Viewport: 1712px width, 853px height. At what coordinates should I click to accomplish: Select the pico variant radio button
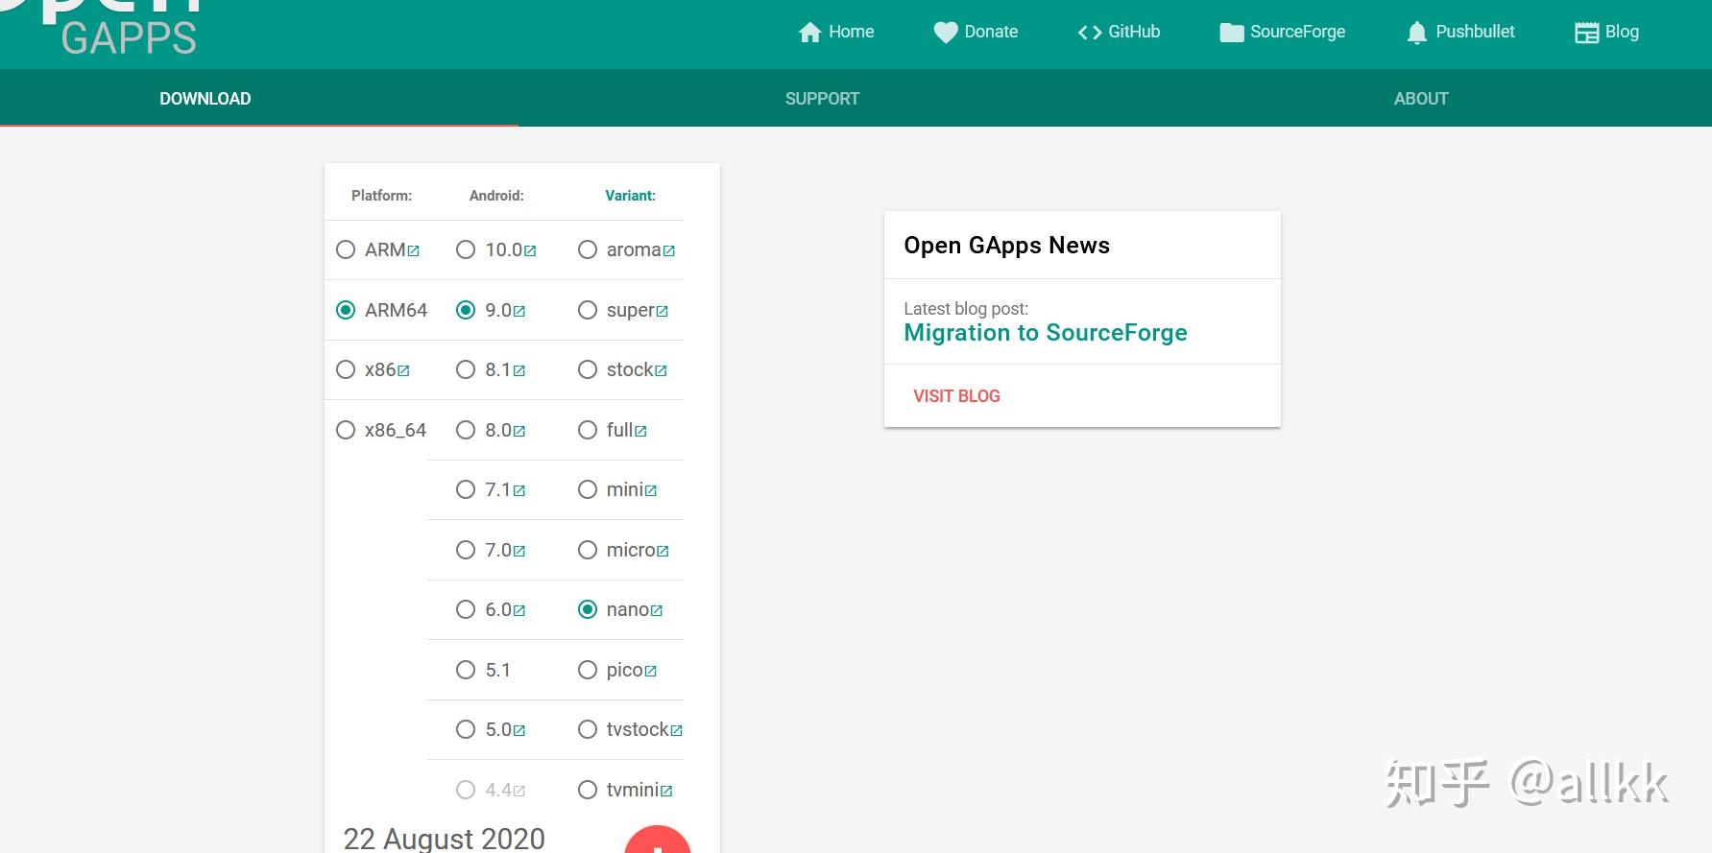click(588, 670)
